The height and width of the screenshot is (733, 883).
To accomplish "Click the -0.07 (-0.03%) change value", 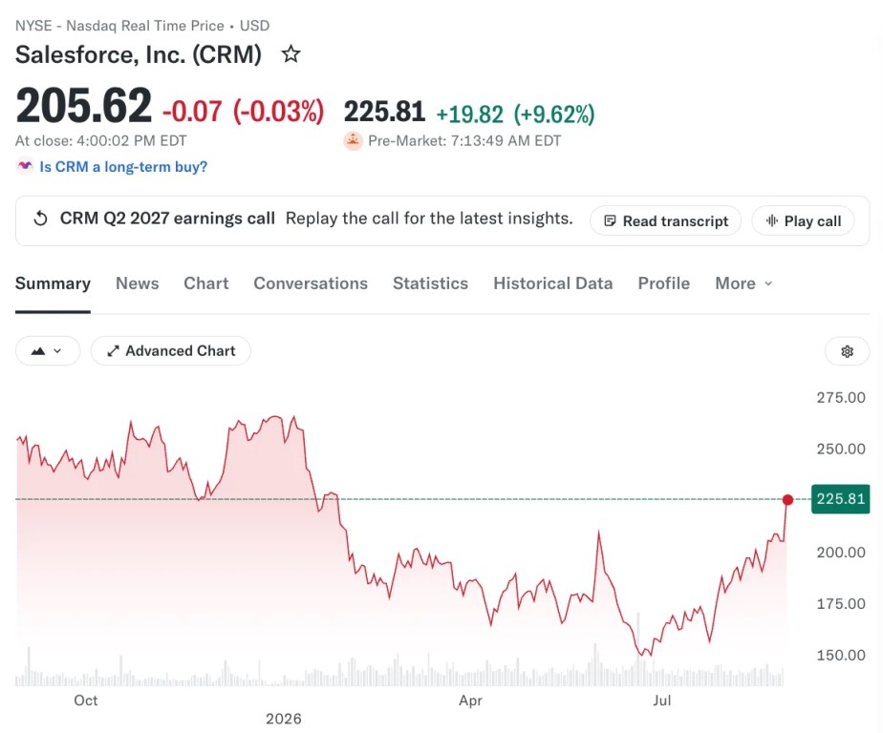I will [x=244, y=112].
